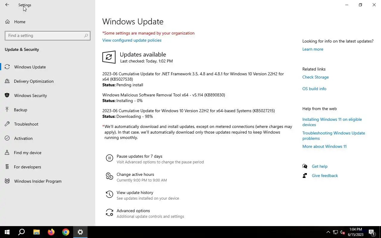Click the Learn more link
This screenshot has height=238, width=381.
pyautogui.click(x=313, y=49)
